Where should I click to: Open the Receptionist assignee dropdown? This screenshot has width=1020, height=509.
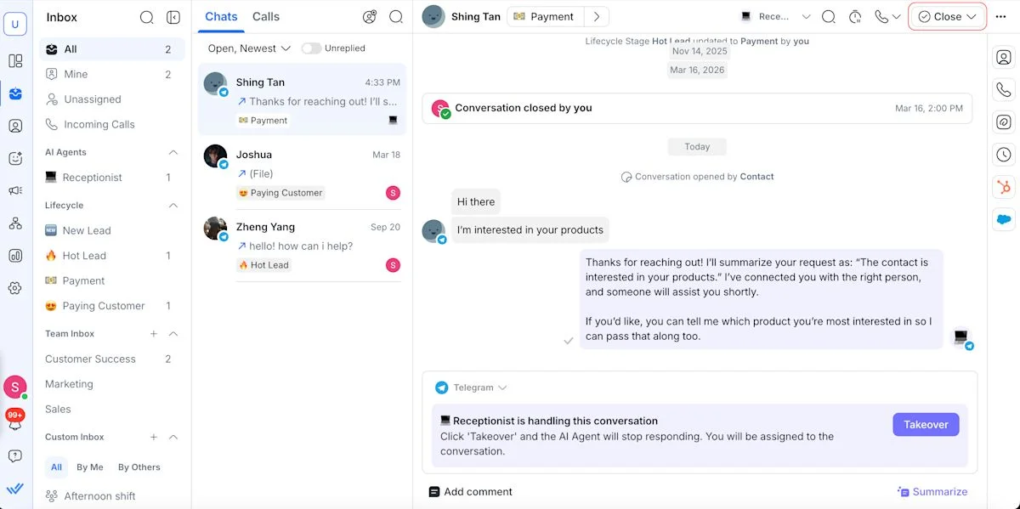coord(775,17)
